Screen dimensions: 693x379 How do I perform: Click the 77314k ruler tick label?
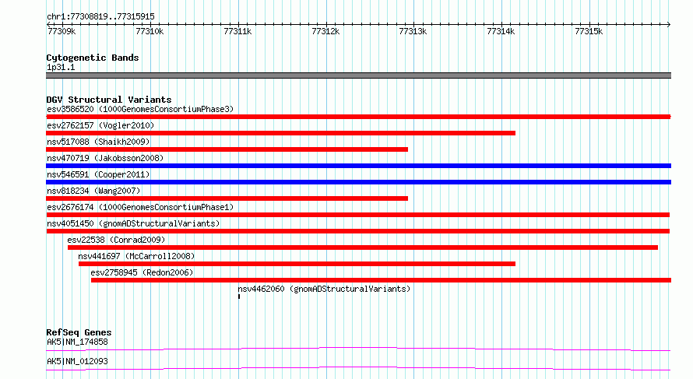tap(501, 31)
